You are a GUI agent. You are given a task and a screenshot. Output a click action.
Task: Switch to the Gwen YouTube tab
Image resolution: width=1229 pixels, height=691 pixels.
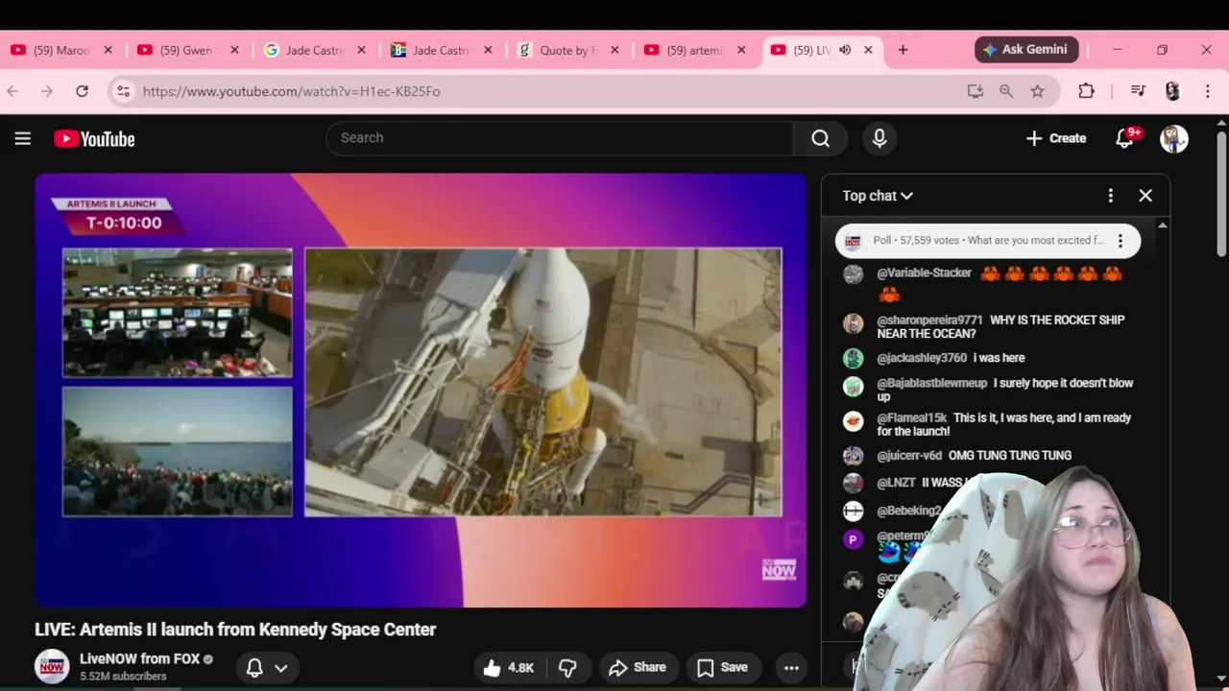[x=186, y=50]
